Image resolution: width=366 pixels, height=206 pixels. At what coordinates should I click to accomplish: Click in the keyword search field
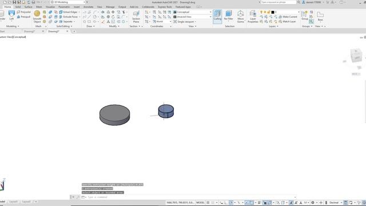pyautogui.click(x=279, y=2)
